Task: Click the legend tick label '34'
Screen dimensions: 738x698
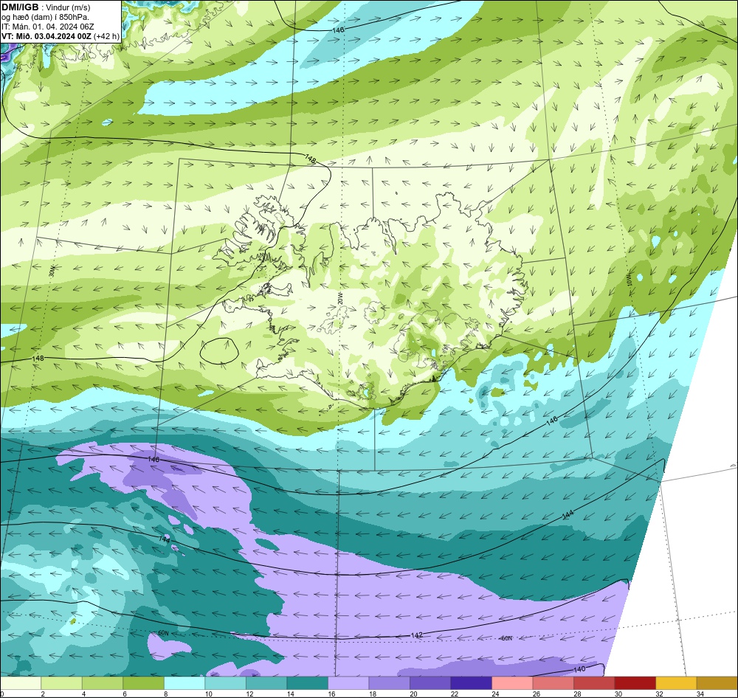Action: [700, 694]
